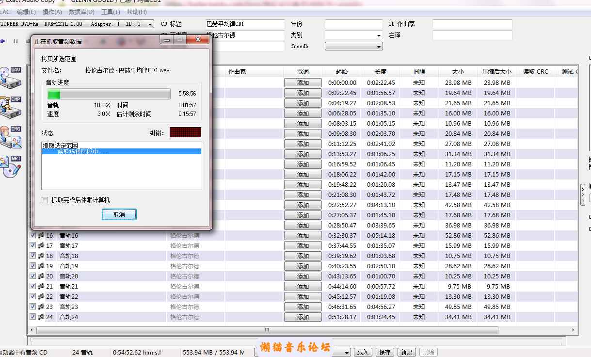The image size is (591, 357).
Task: Select the 读取选择区段中 status line
Action: coord(122,152)
